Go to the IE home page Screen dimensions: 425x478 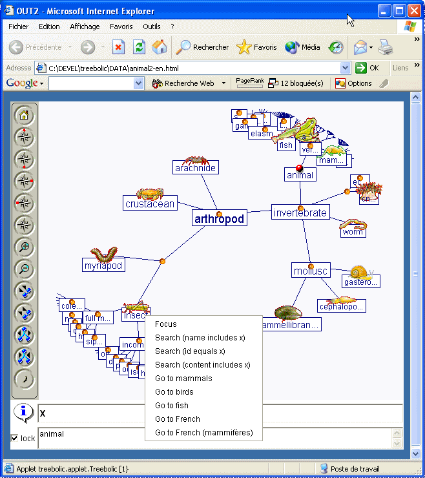(x=160, y=47)
